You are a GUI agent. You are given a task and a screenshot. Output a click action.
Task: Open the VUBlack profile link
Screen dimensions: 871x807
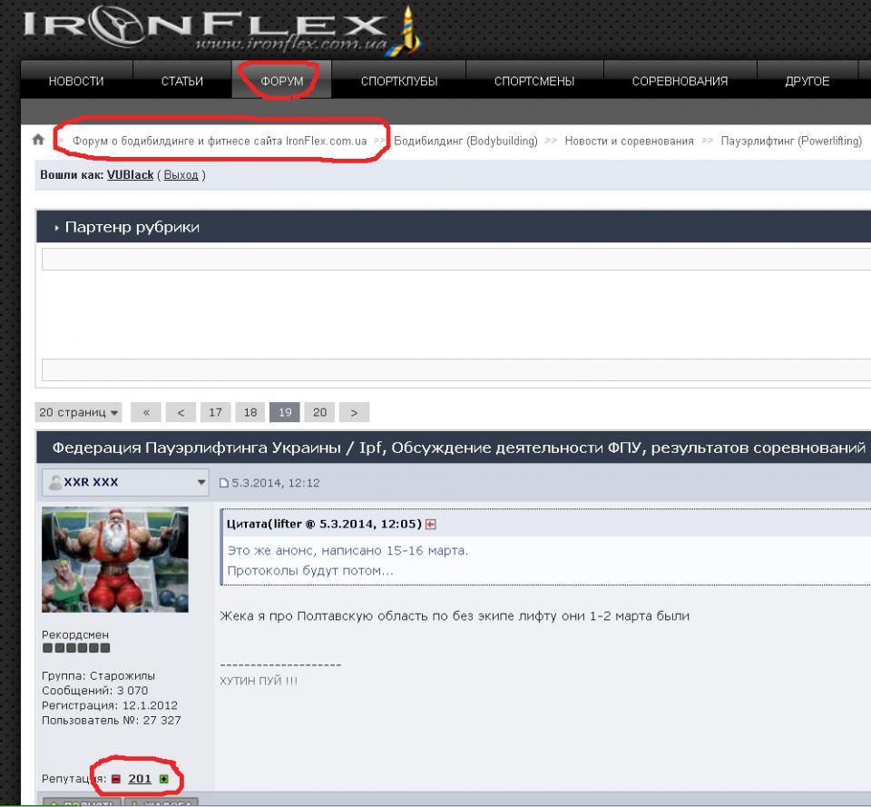(x=130, y=174)
